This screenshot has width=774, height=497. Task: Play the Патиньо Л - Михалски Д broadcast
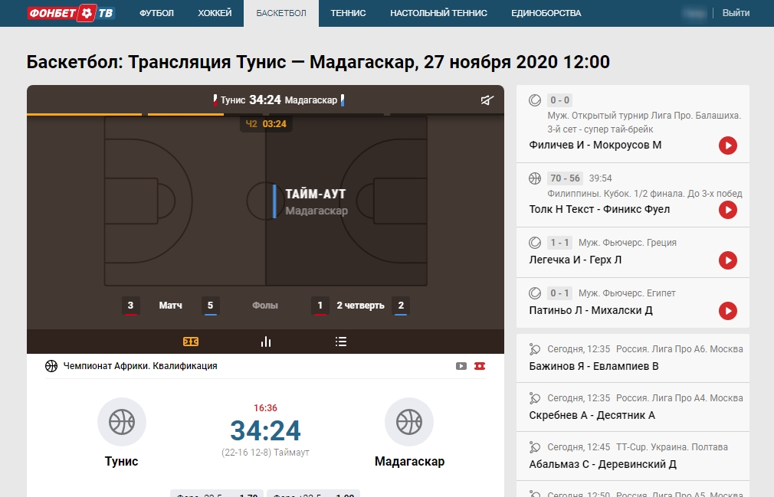[x=727, y=311]
